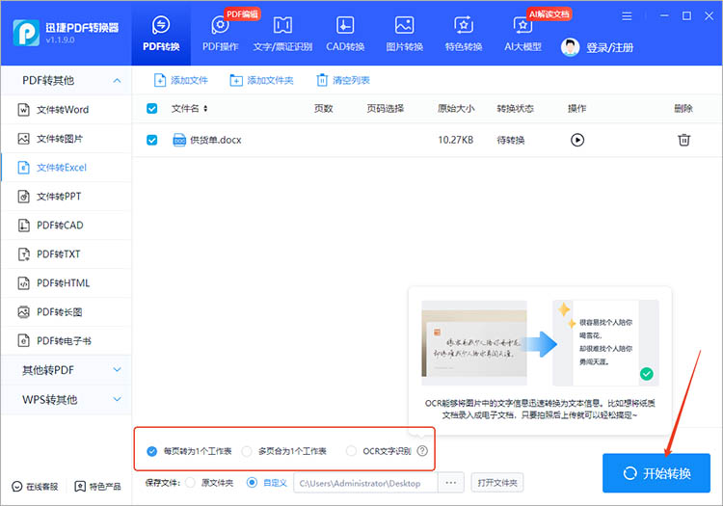Start conversion play icon for 供货单.docx
Screen dimensions: 723x506
[577, 140]
